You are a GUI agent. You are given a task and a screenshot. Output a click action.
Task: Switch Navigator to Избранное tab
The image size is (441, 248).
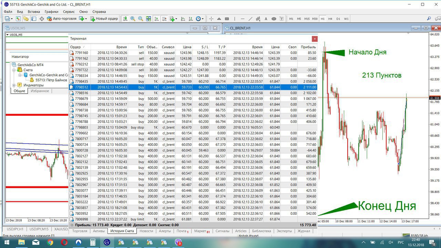click(40, 91)
